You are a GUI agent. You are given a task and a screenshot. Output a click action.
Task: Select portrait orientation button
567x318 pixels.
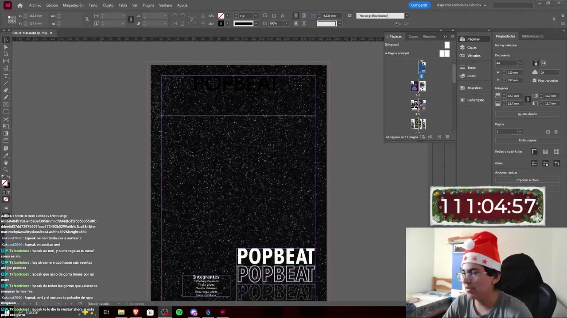pos(536,63)
